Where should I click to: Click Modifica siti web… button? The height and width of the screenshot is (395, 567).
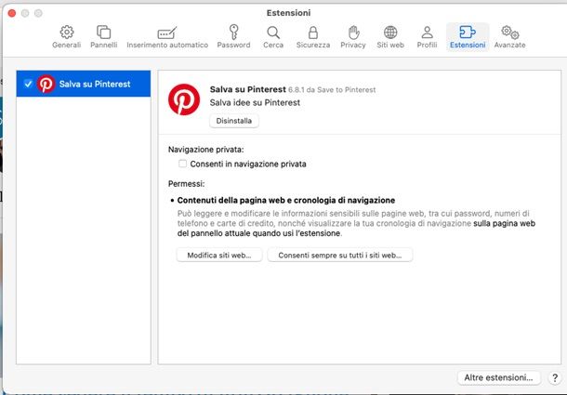pyautogui.click(x=219, y=255)
